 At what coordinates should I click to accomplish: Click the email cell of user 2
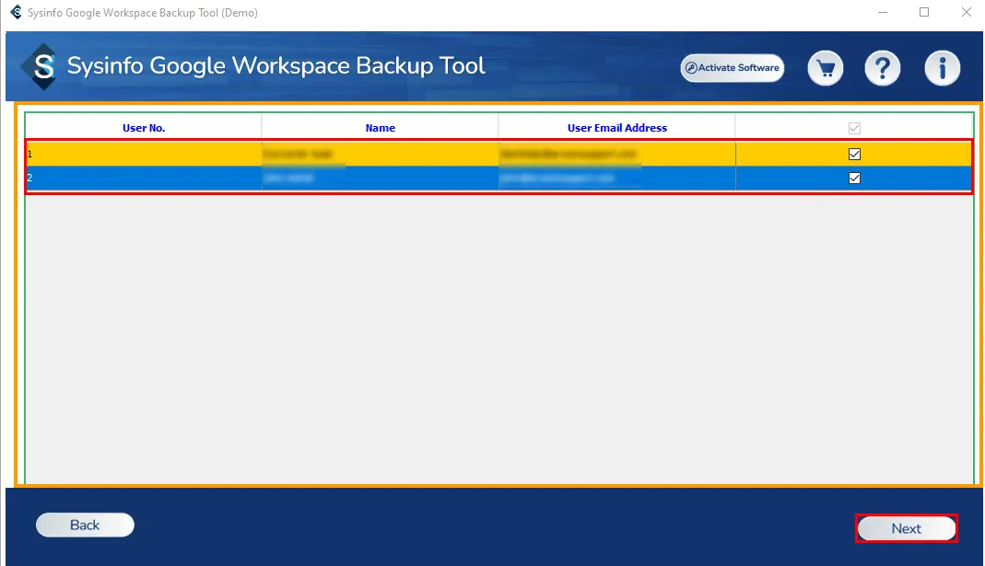[x=616, y=179]
